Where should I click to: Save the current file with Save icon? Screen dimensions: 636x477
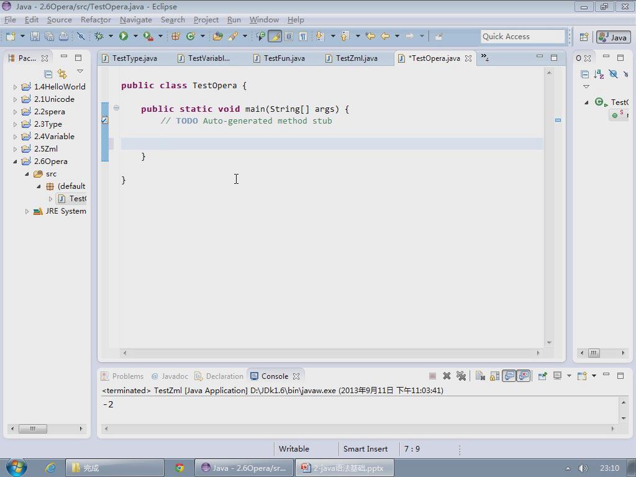tap(35, 37)
